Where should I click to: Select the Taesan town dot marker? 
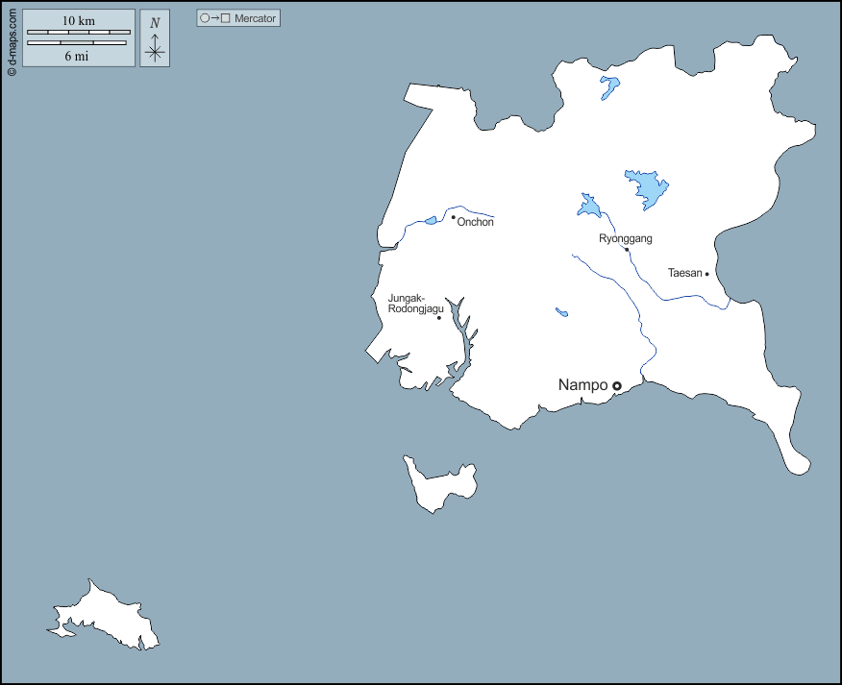707,274
